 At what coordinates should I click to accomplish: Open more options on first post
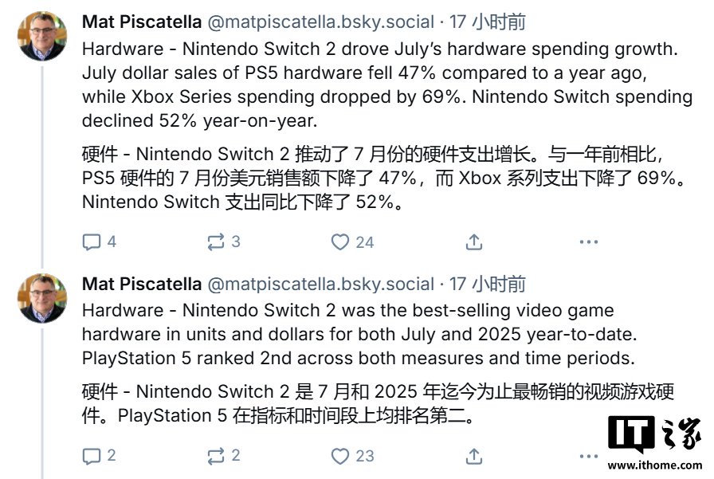pos(589,241)
